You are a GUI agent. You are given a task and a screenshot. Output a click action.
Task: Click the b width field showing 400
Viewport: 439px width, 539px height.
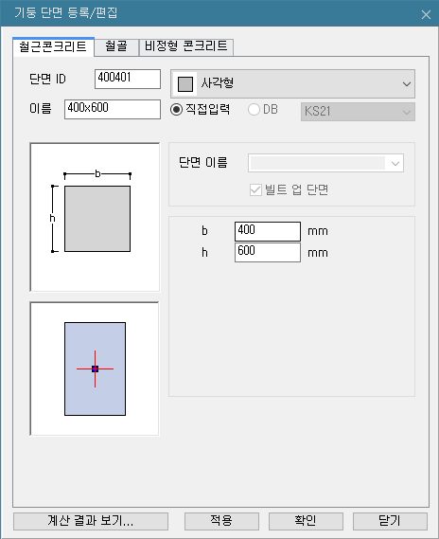268,231
